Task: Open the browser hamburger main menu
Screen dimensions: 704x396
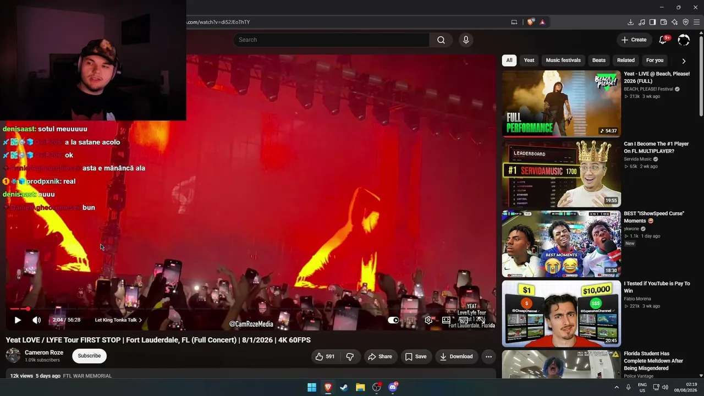Action: tap(697, 22)
